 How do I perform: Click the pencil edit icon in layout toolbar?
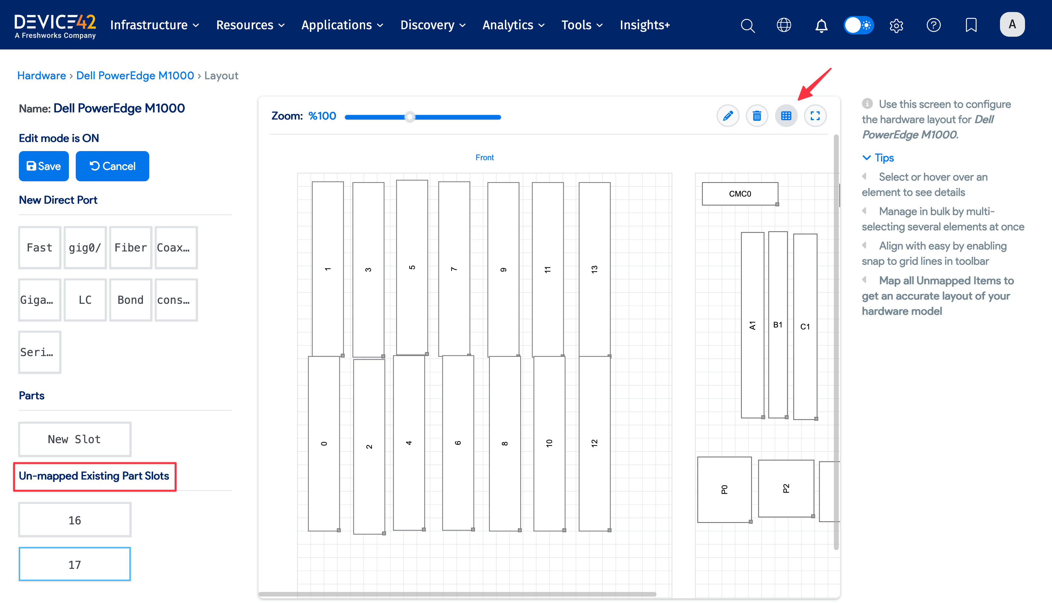pyautogui.click(x=728, y=116)
